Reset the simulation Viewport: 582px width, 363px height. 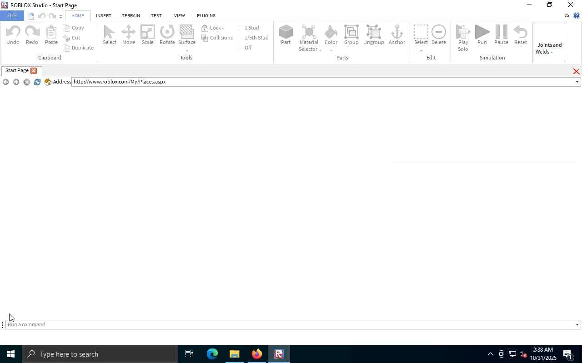pyautogui.click(x=521, y=35)
